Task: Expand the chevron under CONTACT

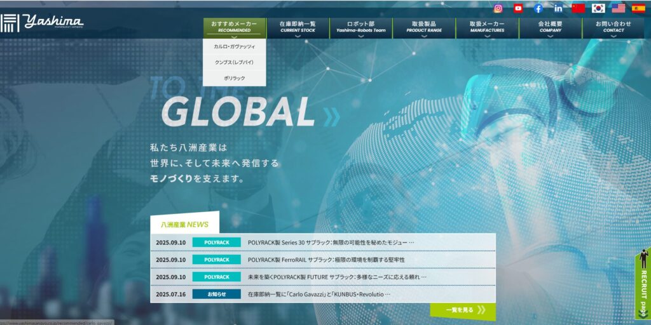Action: click(x=613, y=36)
